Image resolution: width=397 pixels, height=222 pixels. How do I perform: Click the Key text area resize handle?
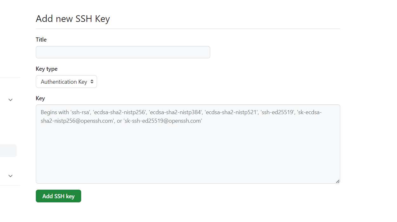[338, 181]
